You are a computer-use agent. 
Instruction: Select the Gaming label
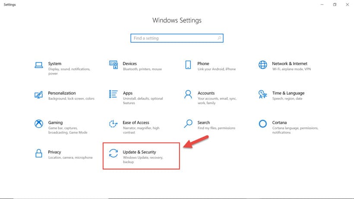(55, 123)
